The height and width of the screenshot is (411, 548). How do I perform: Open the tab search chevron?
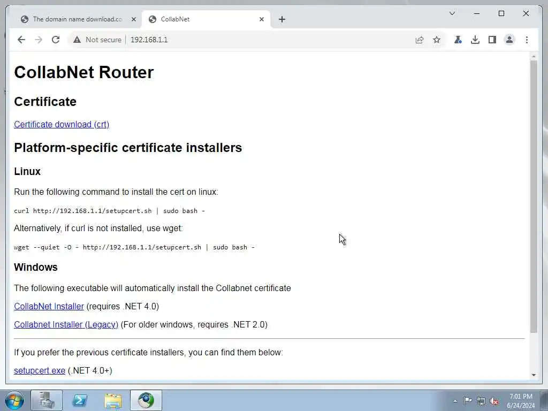(452, 13)
